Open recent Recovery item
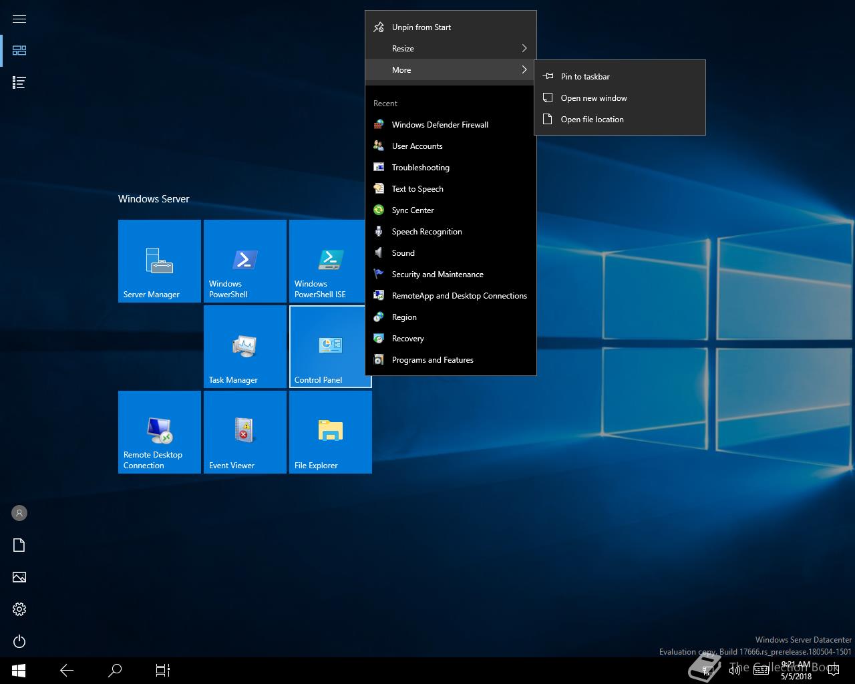The width and height of the screenshot is (855, 684). point(451,339)
